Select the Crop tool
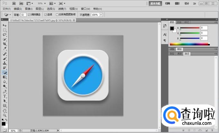Viewport: 219px width, 133px height. 4,44
